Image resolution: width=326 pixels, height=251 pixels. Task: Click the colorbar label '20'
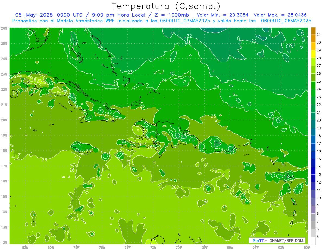tap(319, 120)
